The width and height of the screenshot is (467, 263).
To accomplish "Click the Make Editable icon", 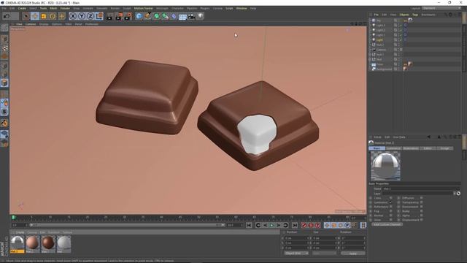I will (x=4, y=28).
